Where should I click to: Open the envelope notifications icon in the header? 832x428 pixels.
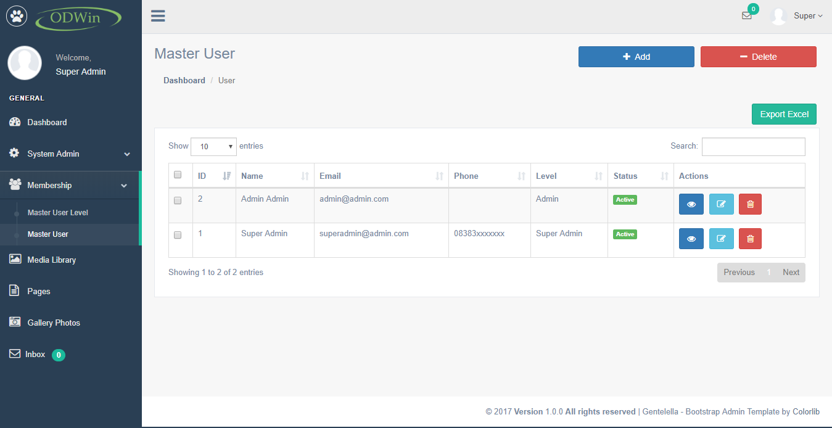coord(747,16)
